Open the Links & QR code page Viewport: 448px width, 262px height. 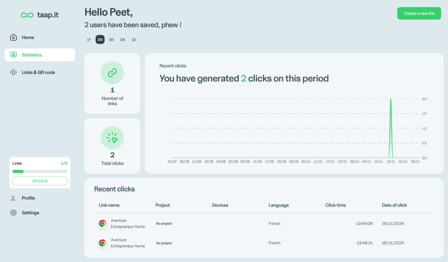tap(38, 72)
